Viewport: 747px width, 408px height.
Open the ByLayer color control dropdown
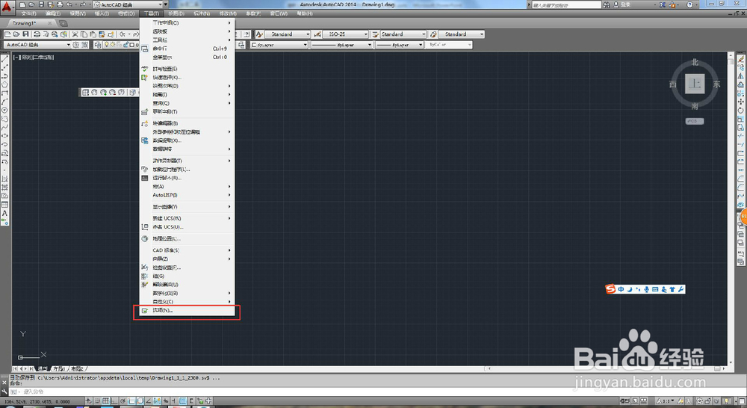[279, 45]
